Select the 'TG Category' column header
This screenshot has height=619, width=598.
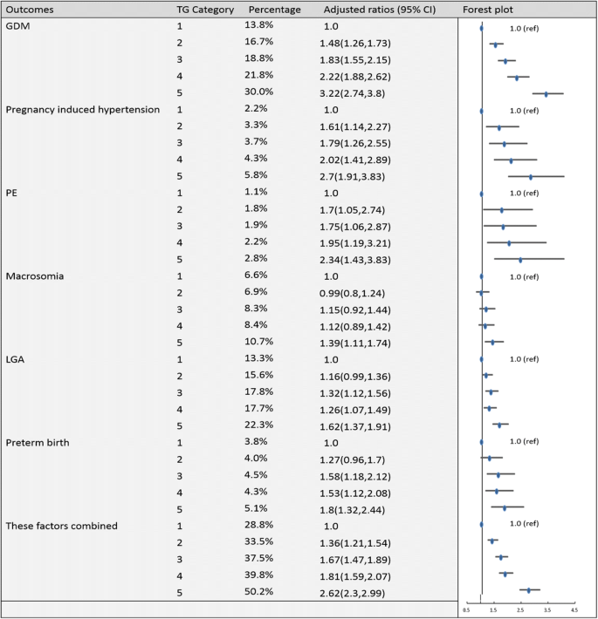[205, 9]
